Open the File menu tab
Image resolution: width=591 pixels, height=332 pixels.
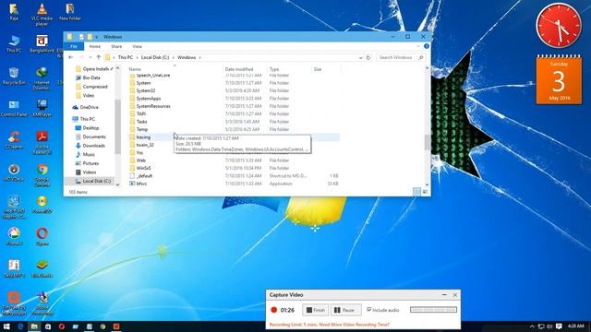(x=74, y=46)
